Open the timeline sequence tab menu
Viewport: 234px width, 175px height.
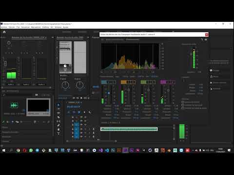[81, 103]
